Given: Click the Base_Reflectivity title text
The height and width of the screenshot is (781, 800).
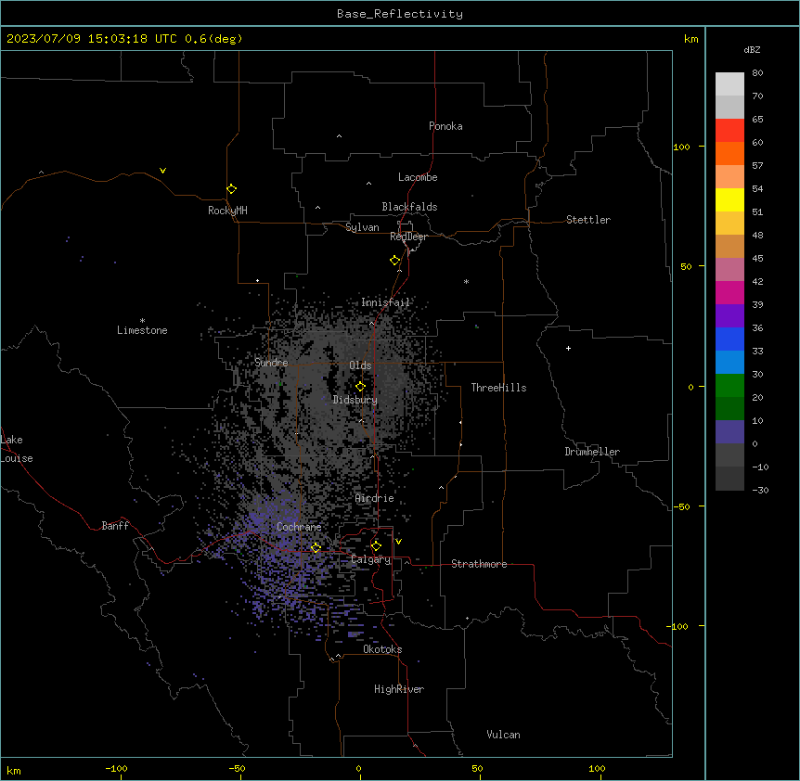Looking at the screenshot, I should click(400, 14).
